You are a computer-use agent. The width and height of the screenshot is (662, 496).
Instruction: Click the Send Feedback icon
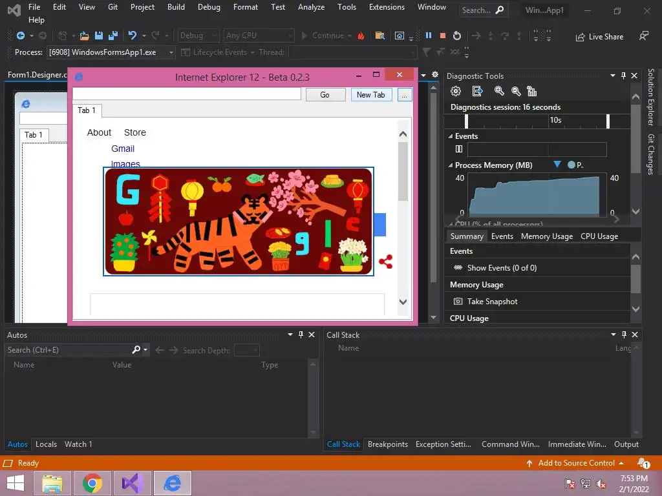[x=643, y=36]
